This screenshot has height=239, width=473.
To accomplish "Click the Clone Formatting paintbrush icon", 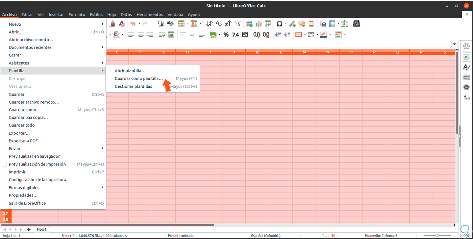I will (113, 24).
